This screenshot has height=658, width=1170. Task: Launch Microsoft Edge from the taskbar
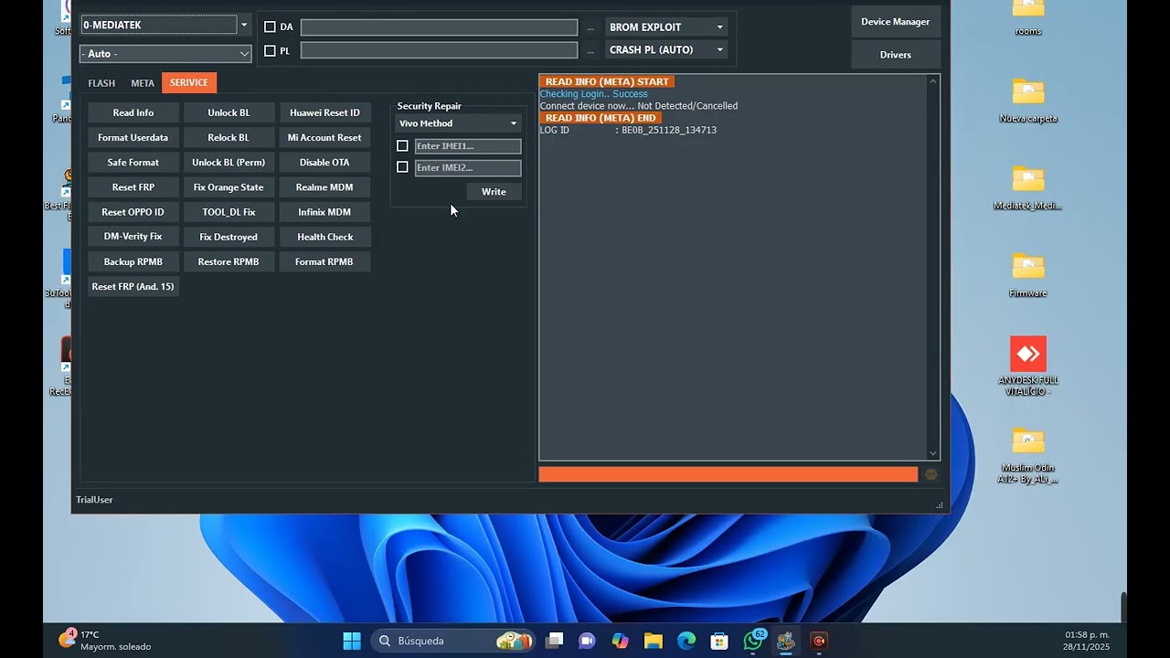[x=686, y=641]
